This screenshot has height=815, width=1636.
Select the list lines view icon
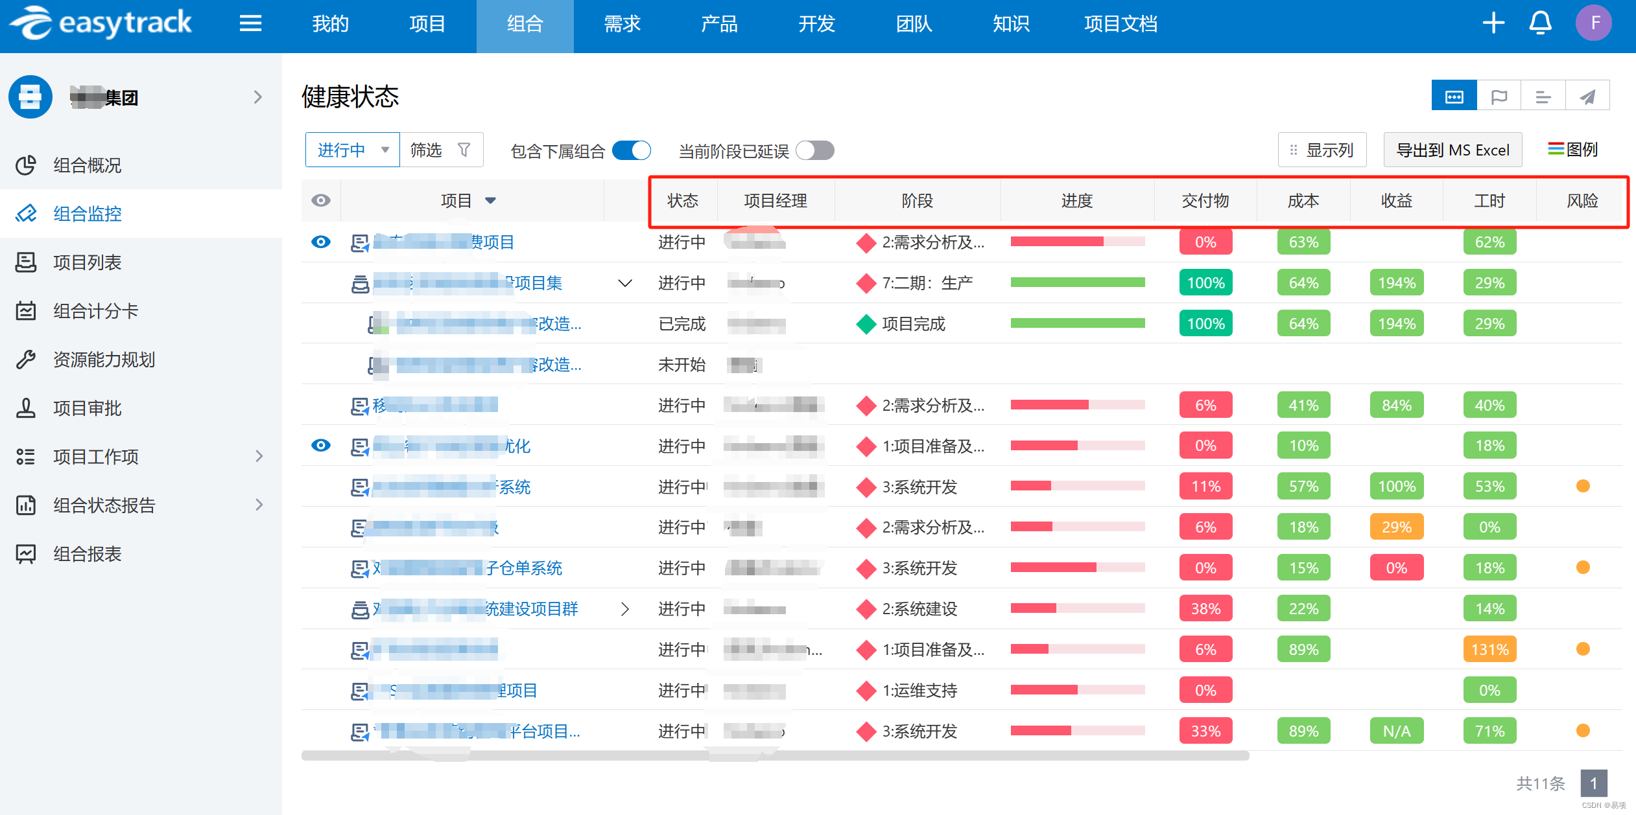tap(1543, 97)
